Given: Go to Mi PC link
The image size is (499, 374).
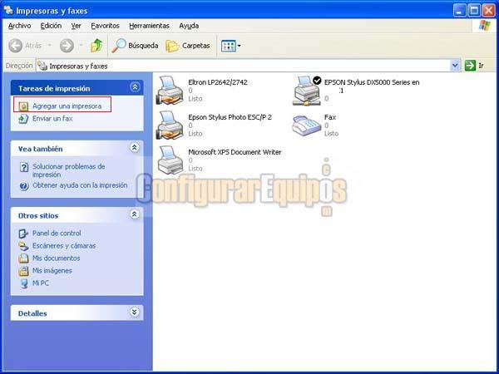Looking at the screenshot, I should [x=41, y=283].
